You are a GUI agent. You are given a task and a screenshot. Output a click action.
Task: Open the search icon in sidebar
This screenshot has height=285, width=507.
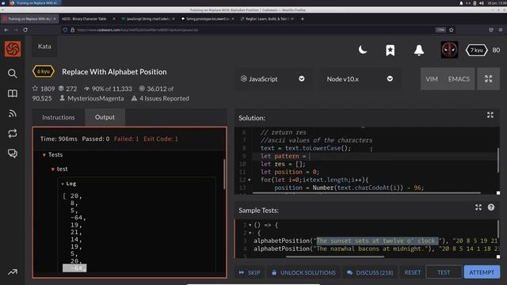click(13, 74)
